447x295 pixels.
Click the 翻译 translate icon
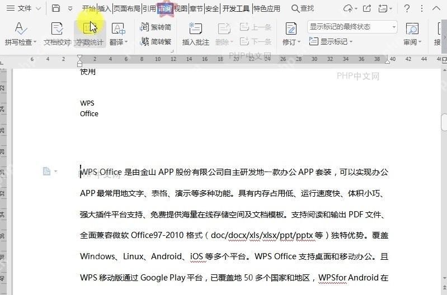(x=117, y=29)
